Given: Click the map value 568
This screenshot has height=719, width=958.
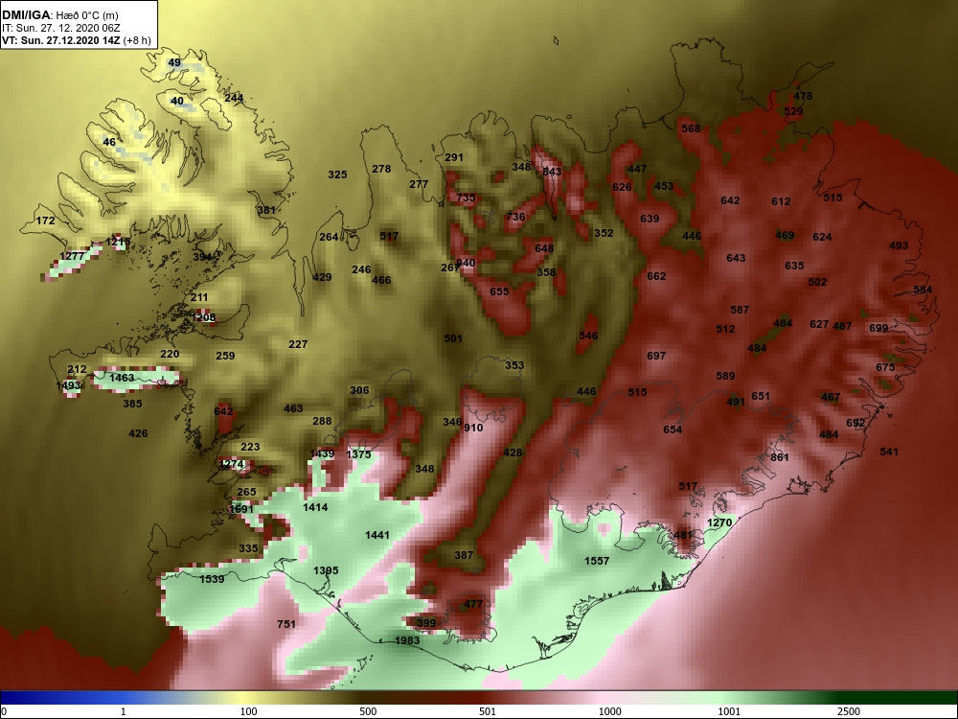Looking at the screenshot, I should coord(691,128).
